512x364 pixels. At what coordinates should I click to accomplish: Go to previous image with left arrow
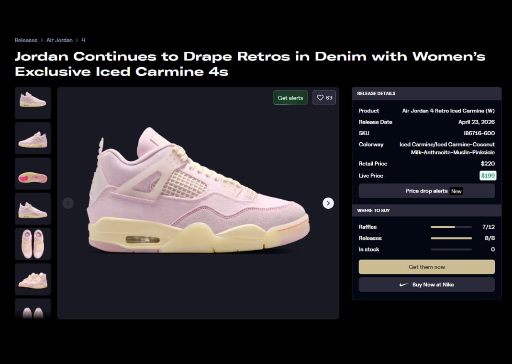[68, 203]
